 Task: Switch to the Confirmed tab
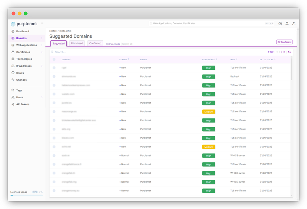[x=95, y=43]
